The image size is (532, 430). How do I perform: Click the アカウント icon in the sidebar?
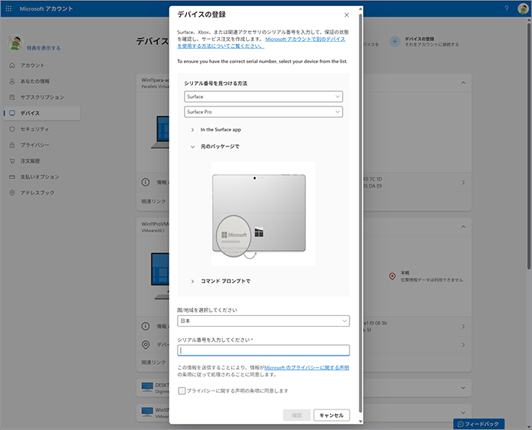tap(12, 65)
